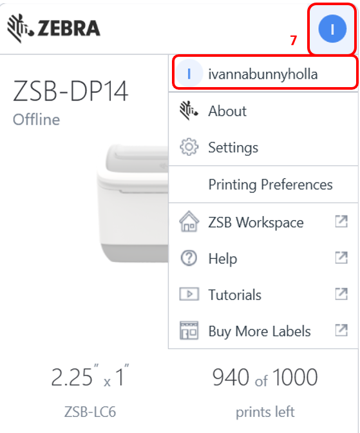
Task: Click the ZSB-LC6 cartridge label
Action: (90, 412)
